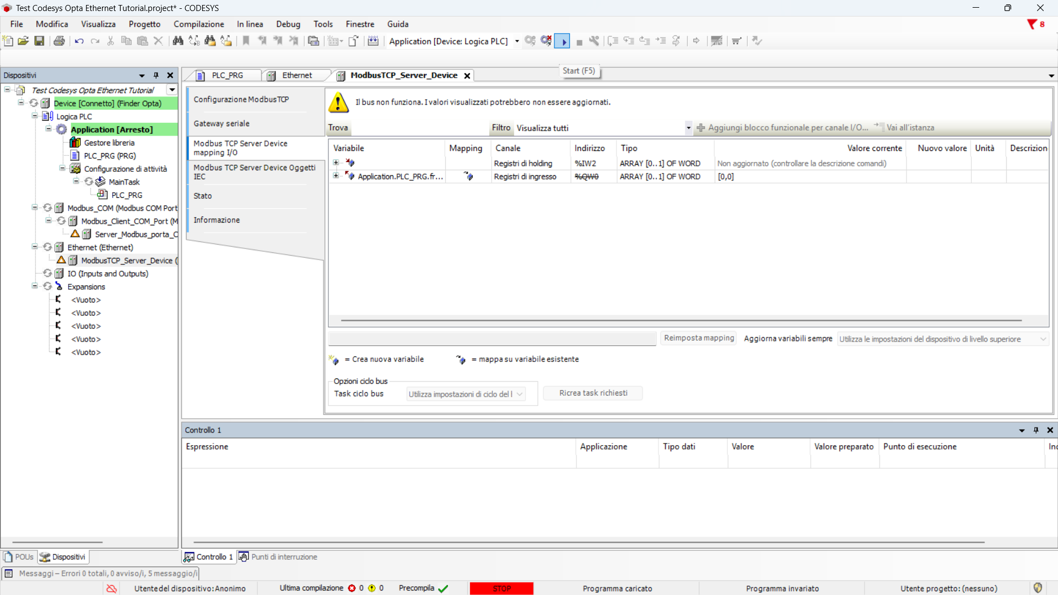The height and width of the screenshot is (595, 1058).
Task: Click the Undo arrow icon
Action: (79, 41)
